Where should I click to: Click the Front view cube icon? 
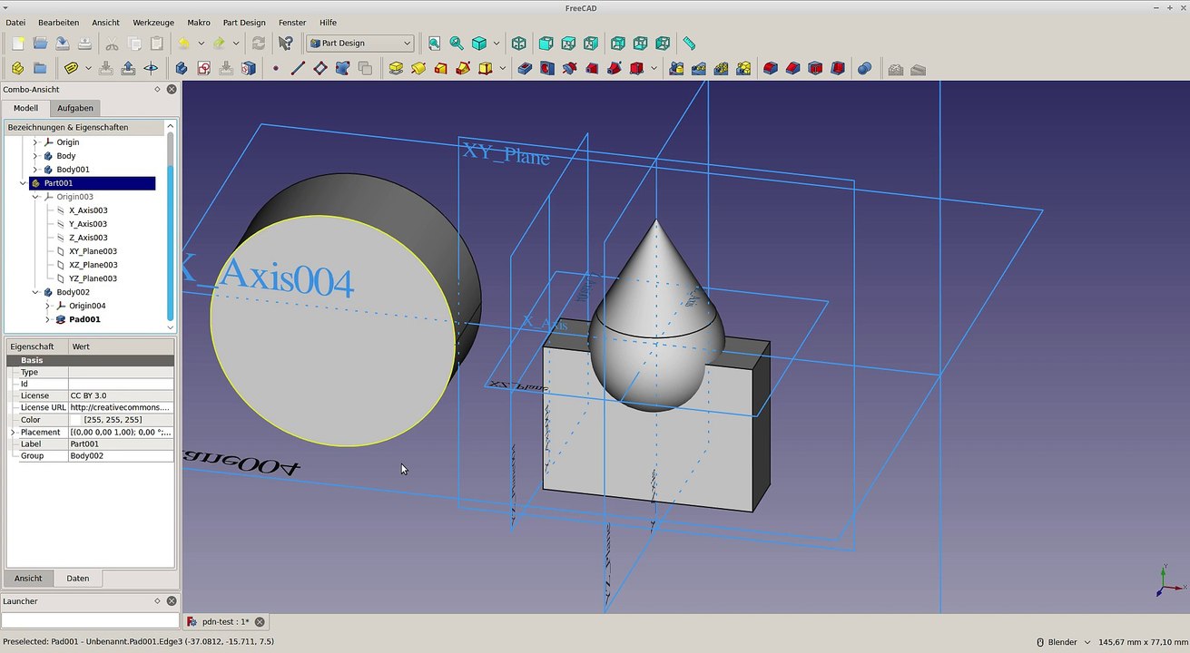point(546,43)
